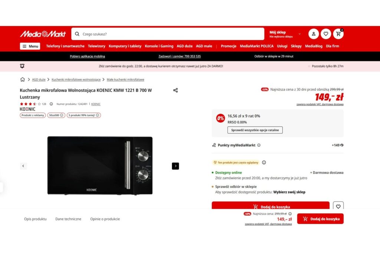Click VAT link in sticky bottom bar
Viewport: 380px width, 253px height.
(x=268, y=224)
